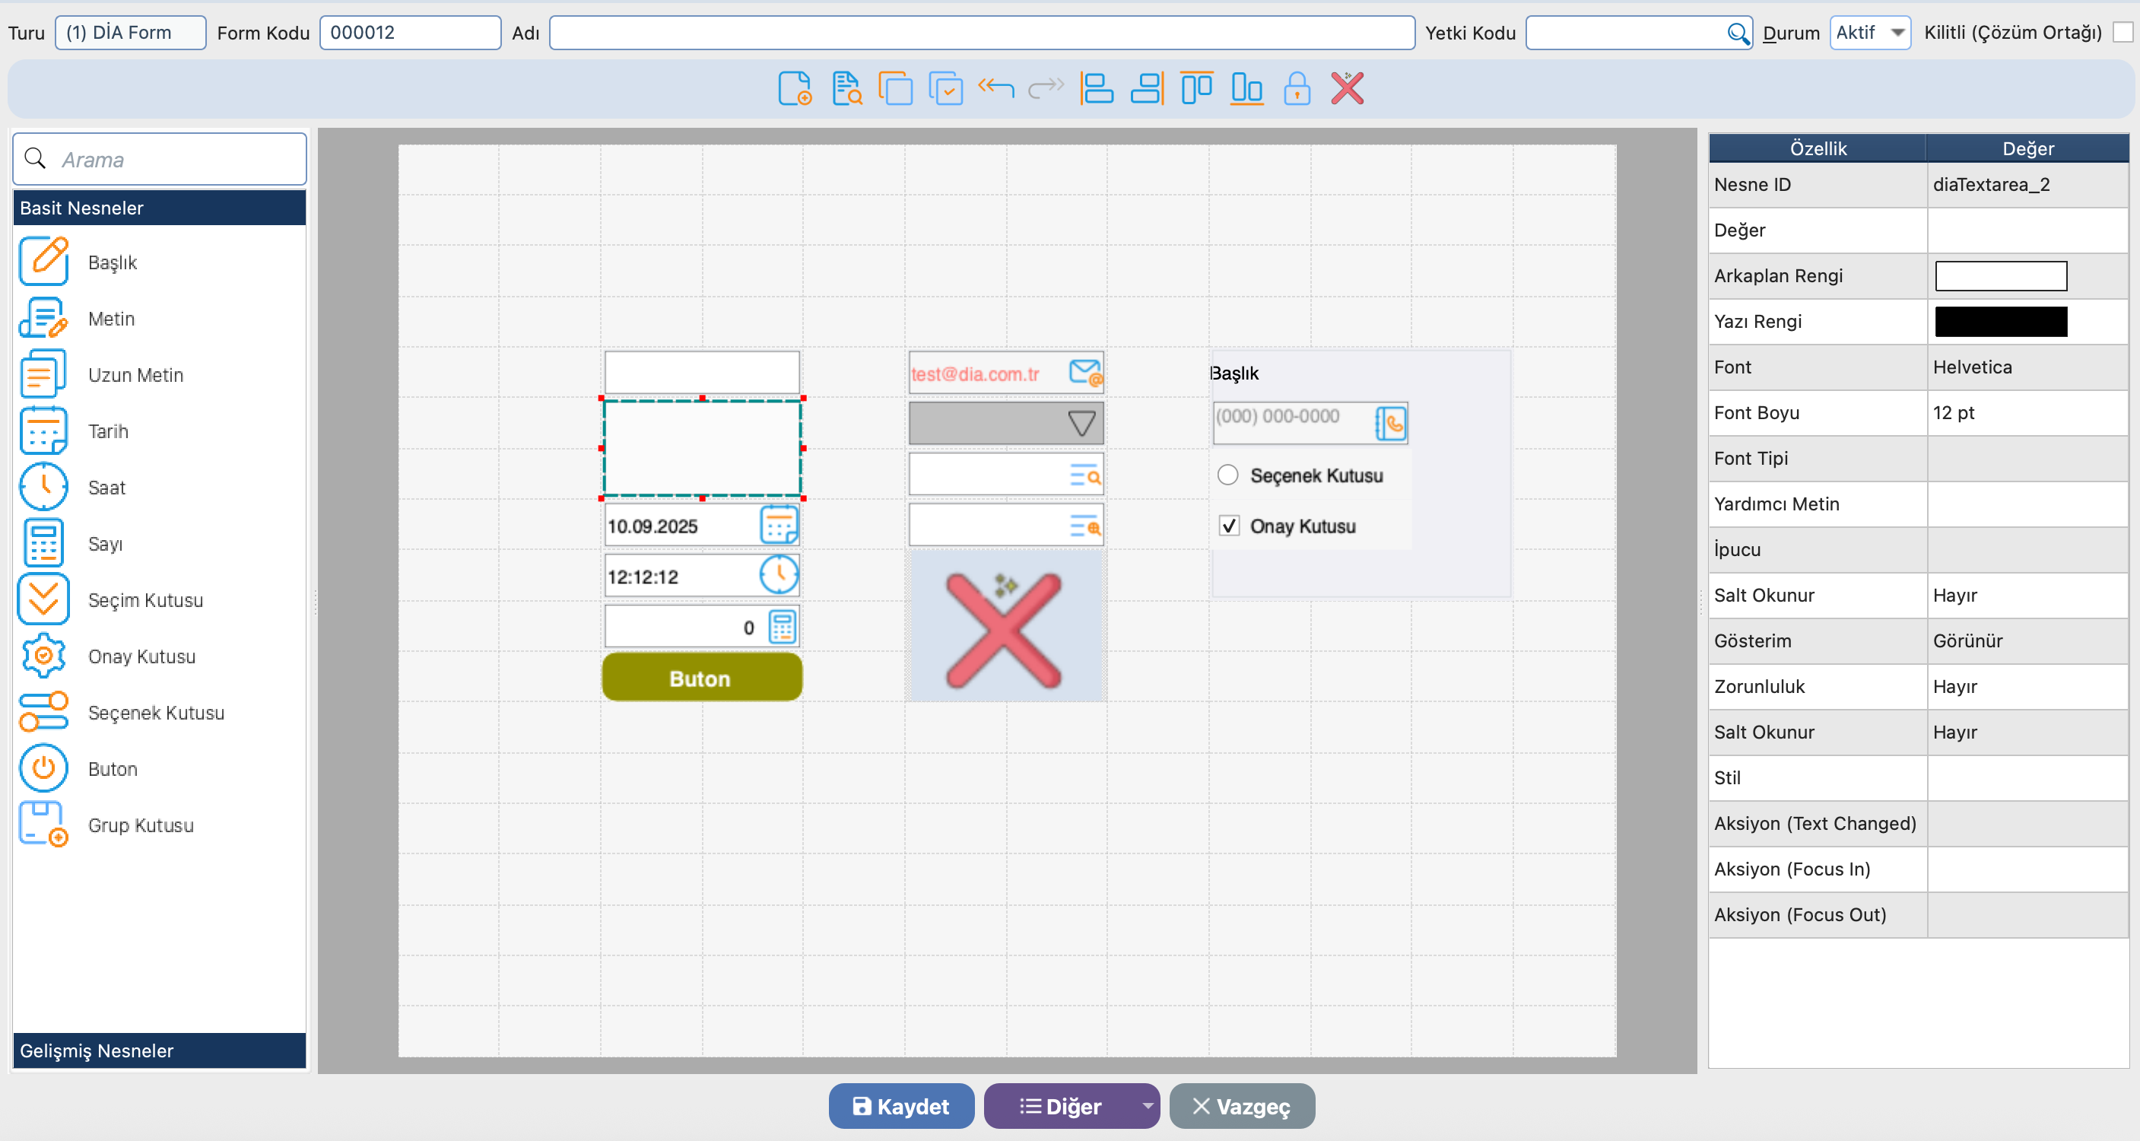Viewport: 2140px width, 1141px height.
Task: Select the Tarih calendar object icon
Action: coord(43,431)
